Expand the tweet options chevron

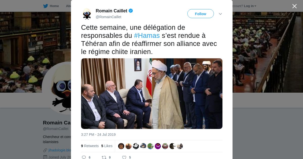(x=220, y=14)
